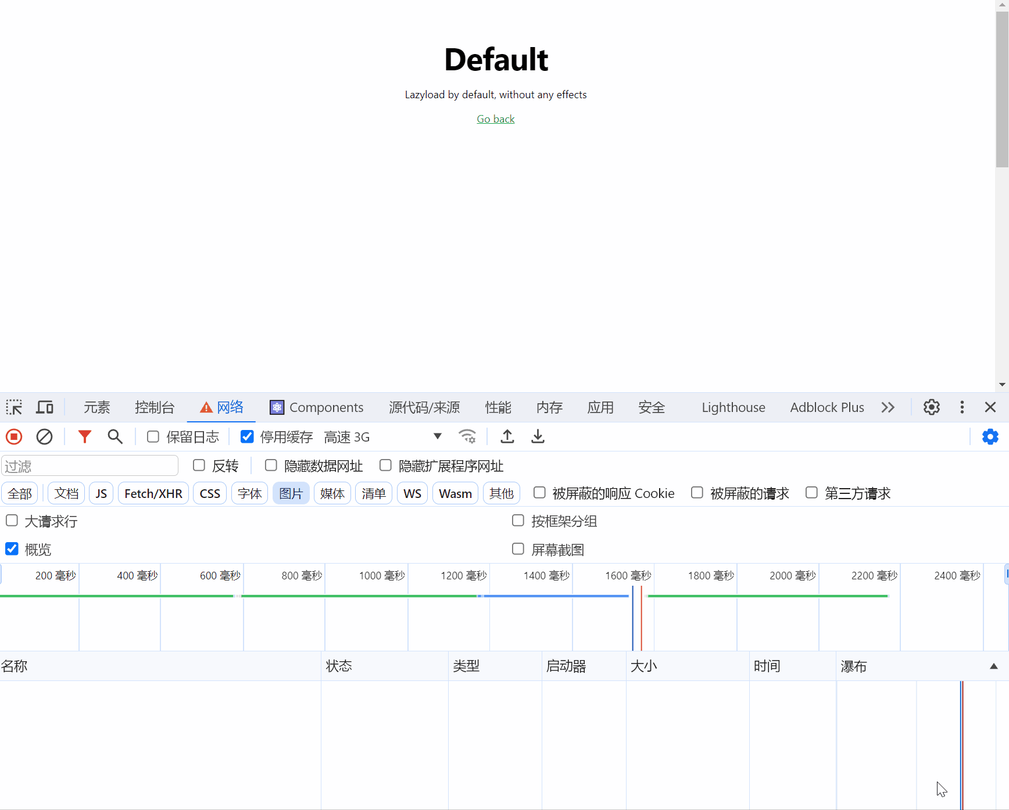Toggle the 图片 filter button
The width and height of the screenshot is (1009, 810).
point(291,493)
